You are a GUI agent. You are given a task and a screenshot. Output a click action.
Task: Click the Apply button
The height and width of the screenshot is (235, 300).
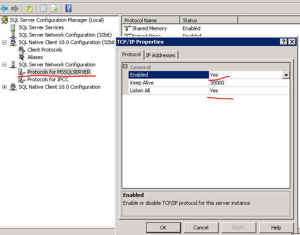[x=239, y=228]
